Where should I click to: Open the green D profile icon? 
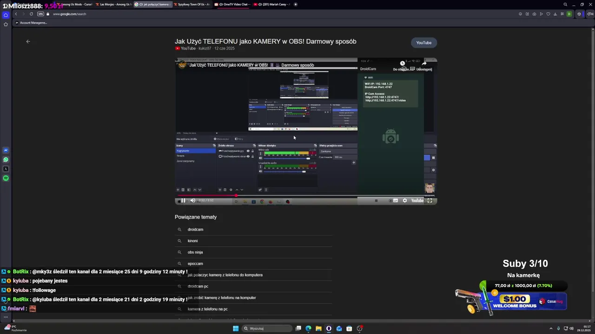[569, 14]
